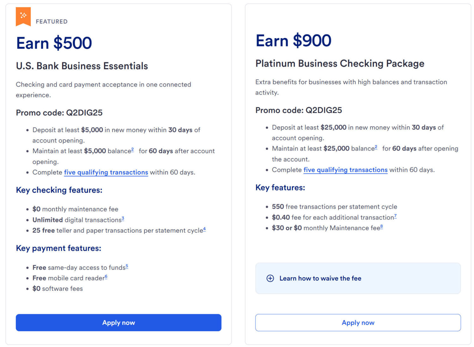Click the plus circle icon beside waive fee

270,278
